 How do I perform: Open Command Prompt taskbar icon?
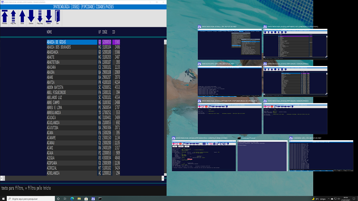click(100, 199)
